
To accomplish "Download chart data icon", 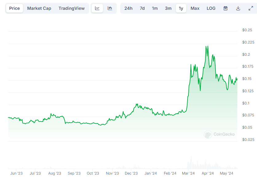I will [238, 8].
